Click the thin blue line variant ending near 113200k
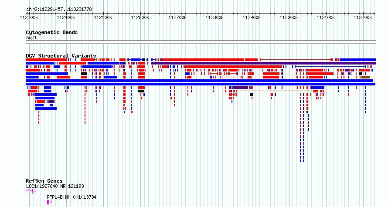The width and height of the screenshot is (388, 207). [x=330, y=67]
